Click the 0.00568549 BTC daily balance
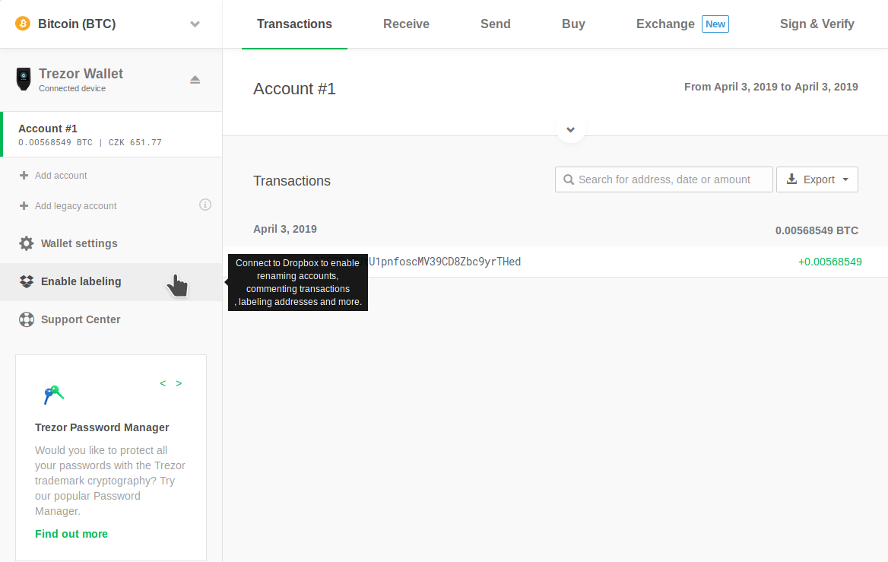The image size is (888, 562). click(x=817, y=230)
